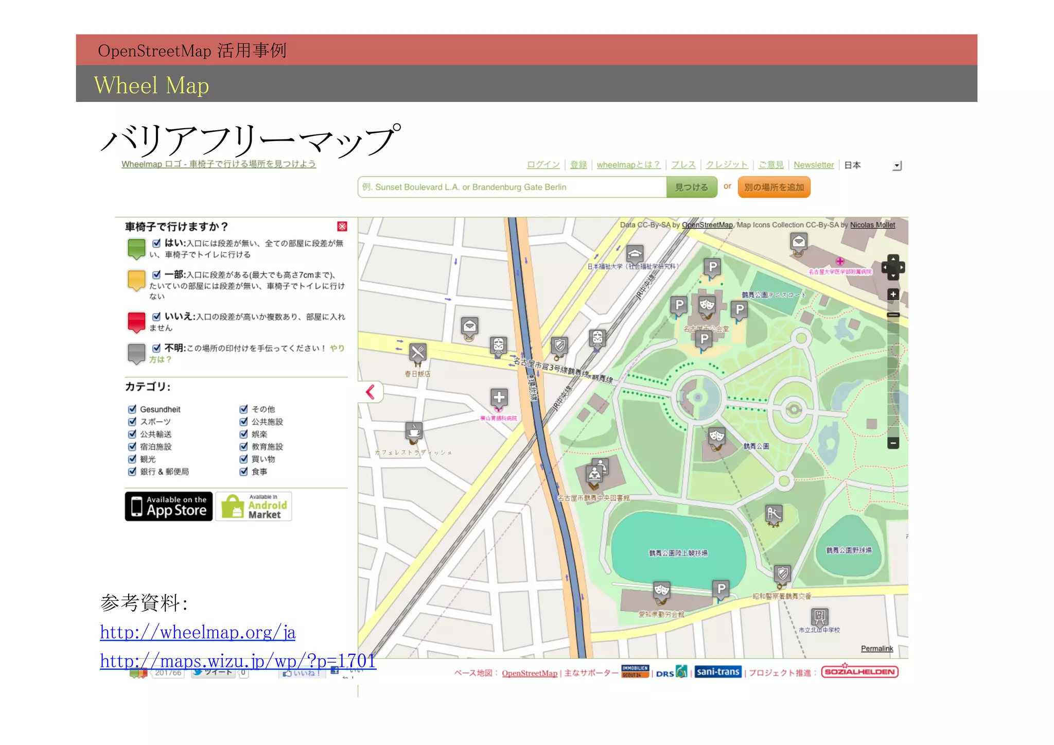
Task: Click the 見つける search button
Action: (x=692, y=187)
